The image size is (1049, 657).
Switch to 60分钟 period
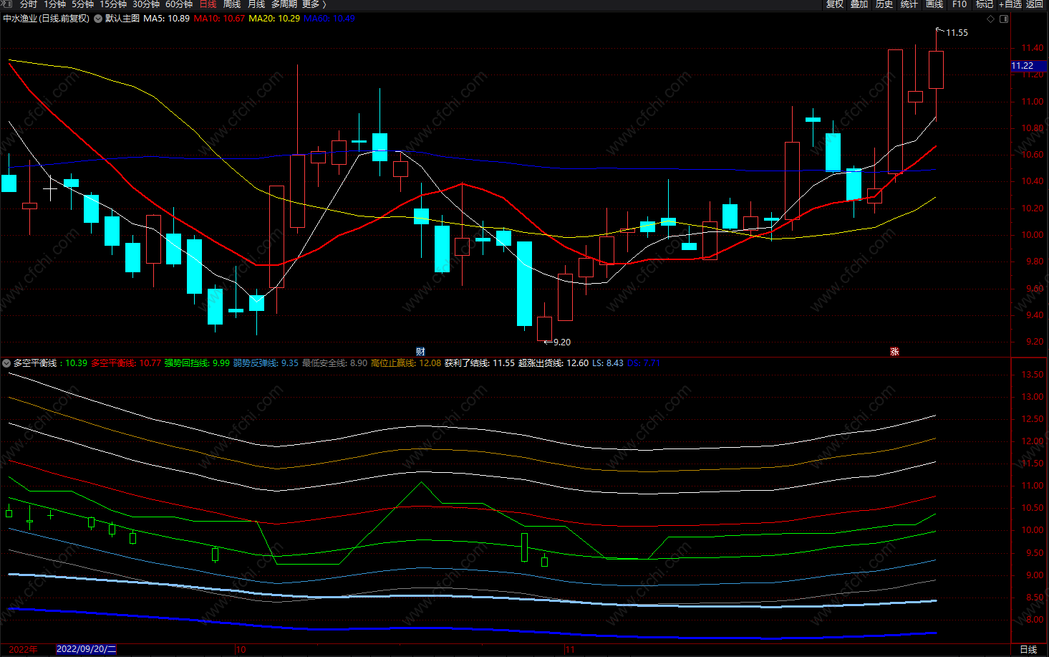point(179,4)
